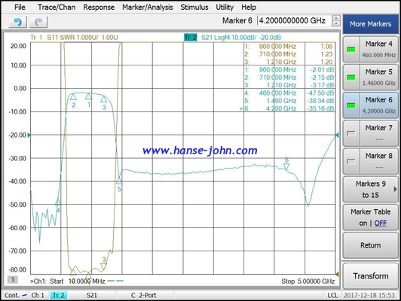Screen dimensions: 401x301
Task: Click the Cont. sweep status entry
Action: pos(16,295)
